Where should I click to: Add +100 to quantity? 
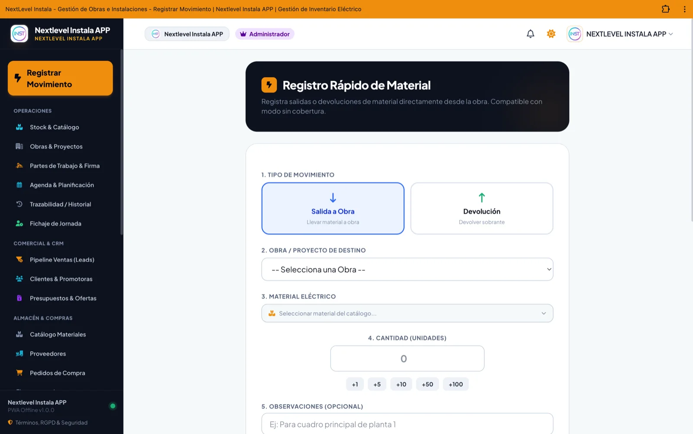click(456, 384)
